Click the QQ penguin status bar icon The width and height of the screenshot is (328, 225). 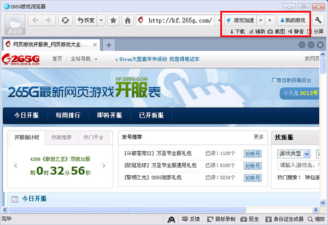click(x=171, y=220)
